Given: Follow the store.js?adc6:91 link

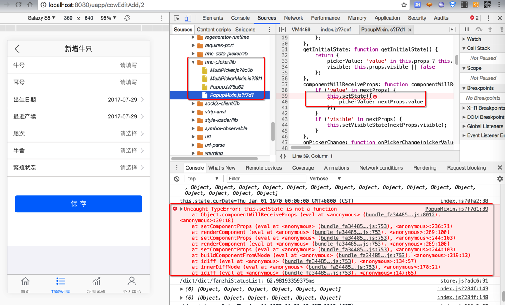Looking at the screenshot, I should (x=464, y=281).
